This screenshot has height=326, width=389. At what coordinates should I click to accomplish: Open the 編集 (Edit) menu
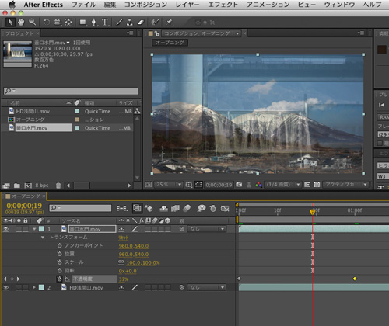click(110, 5)
